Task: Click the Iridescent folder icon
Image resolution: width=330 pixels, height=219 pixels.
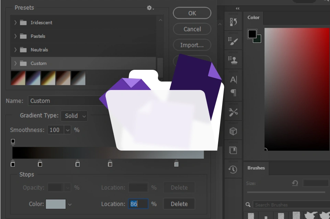Action: (23, 23)
